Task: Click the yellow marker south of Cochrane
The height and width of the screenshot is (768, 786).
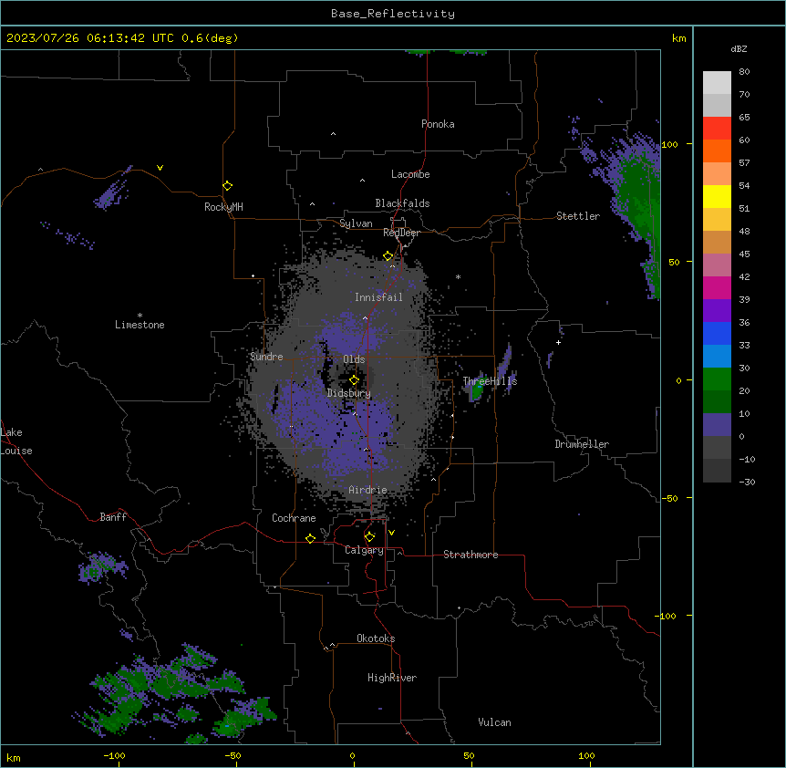Action: [x=310, y=538]
